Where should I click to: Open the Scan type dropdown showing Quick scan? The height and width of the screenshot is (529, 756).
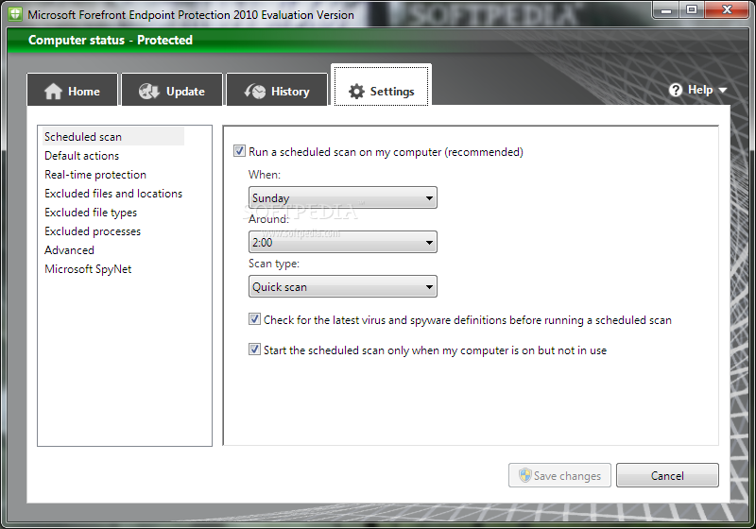point(343,286)
